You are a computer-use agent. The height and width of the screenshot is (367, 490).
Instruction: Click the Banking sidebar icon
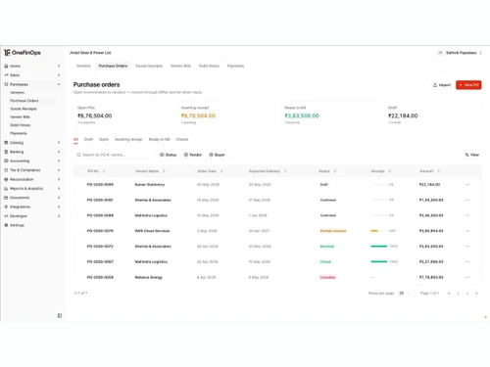(6, 152)
